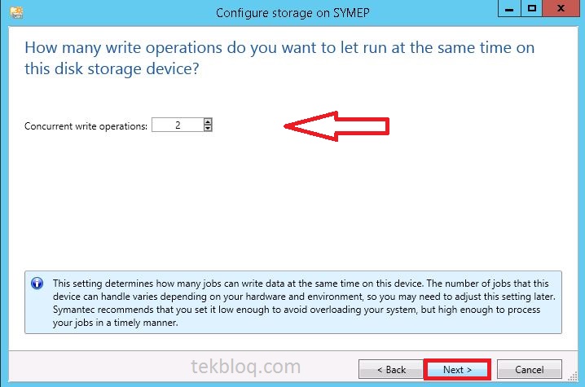Viewport: 585px width, 387px height.
Task: Click the write operations question heading
Action: (279, 58)
